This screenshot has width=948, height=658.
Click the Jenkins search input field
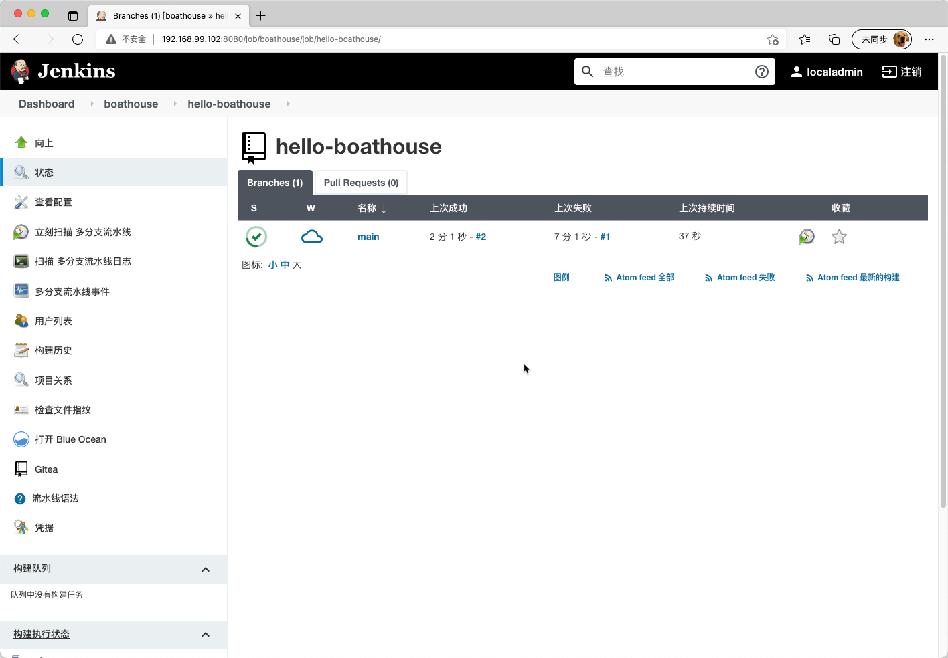click(673, 72)
